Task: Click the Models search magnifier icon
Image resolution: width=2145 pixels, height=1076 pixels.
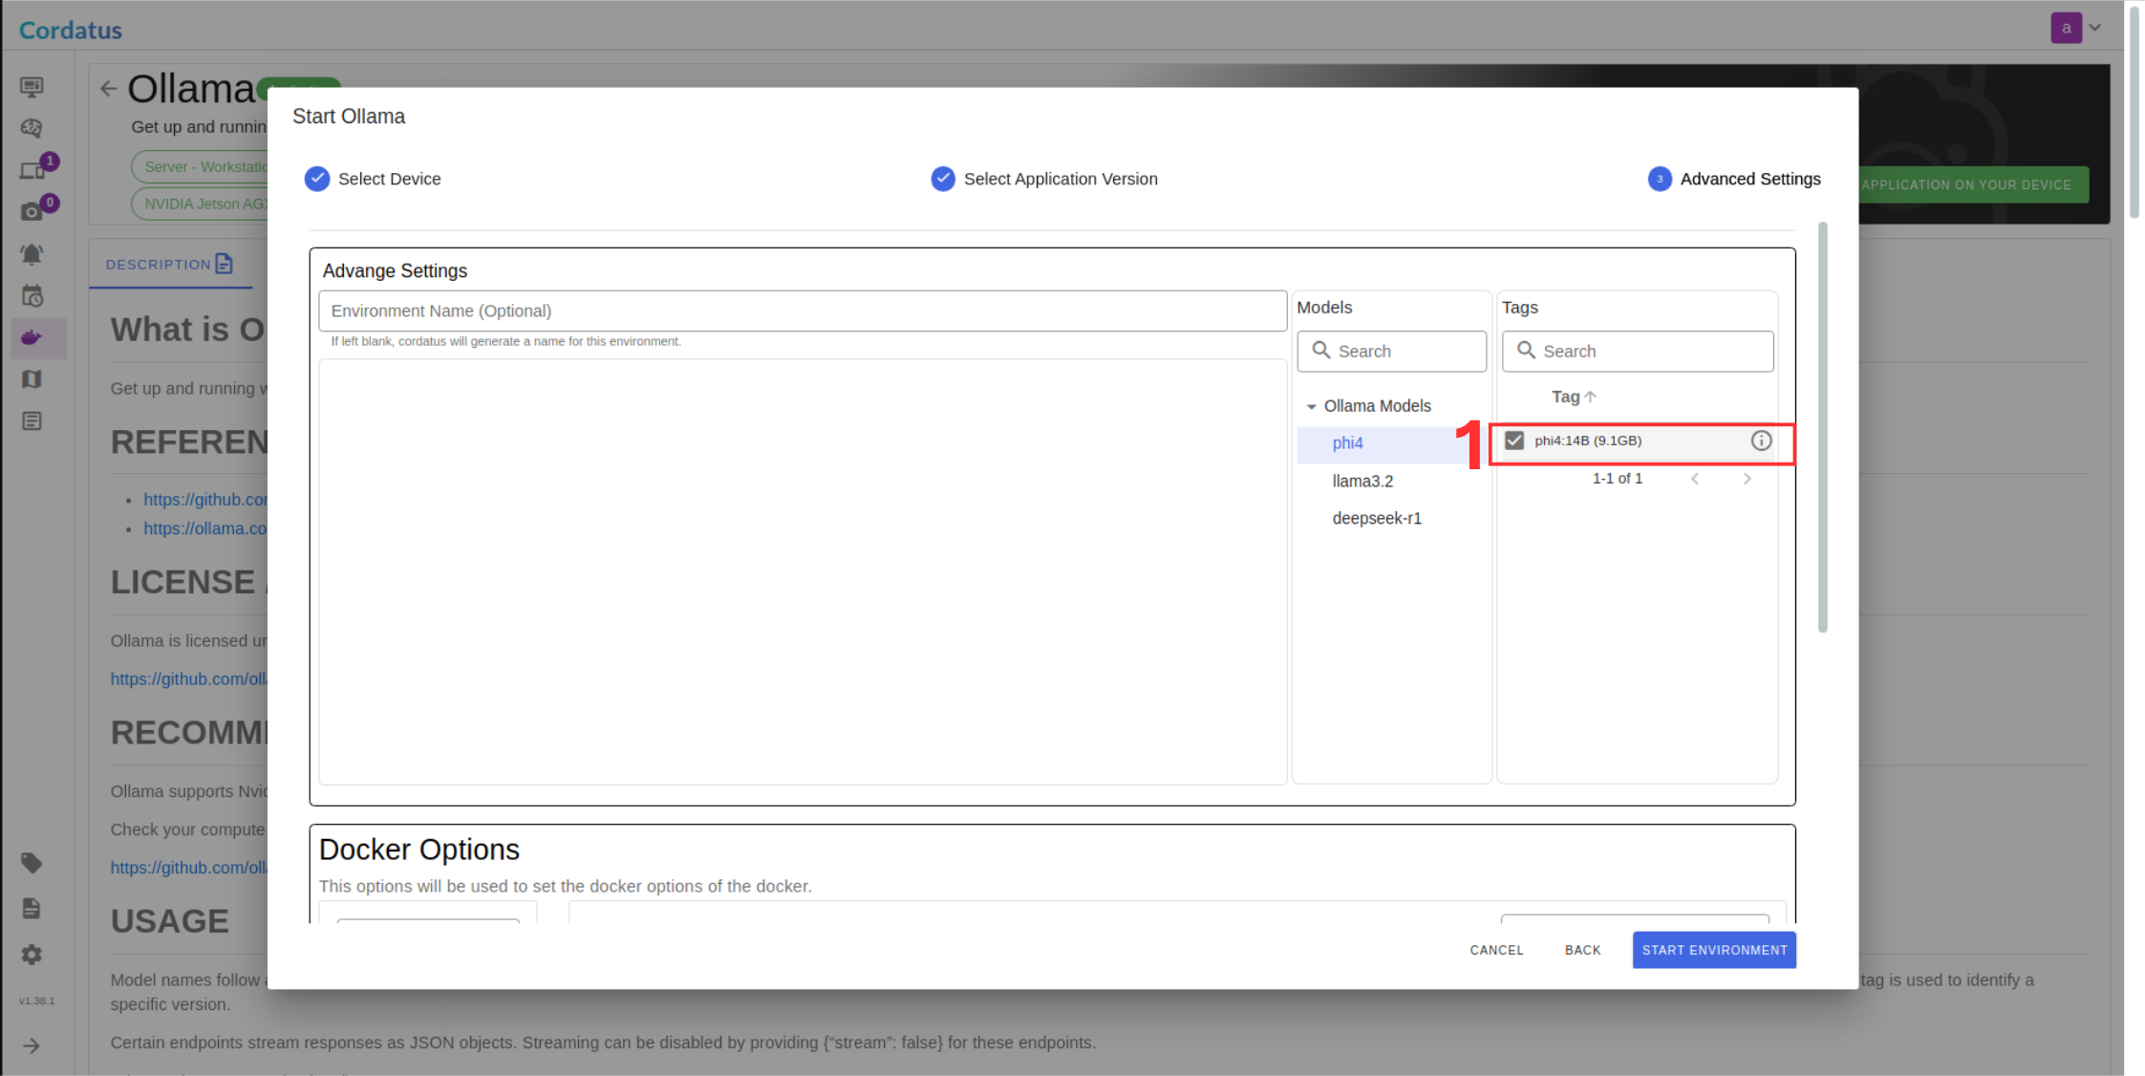Action: tap(1321, 351)
